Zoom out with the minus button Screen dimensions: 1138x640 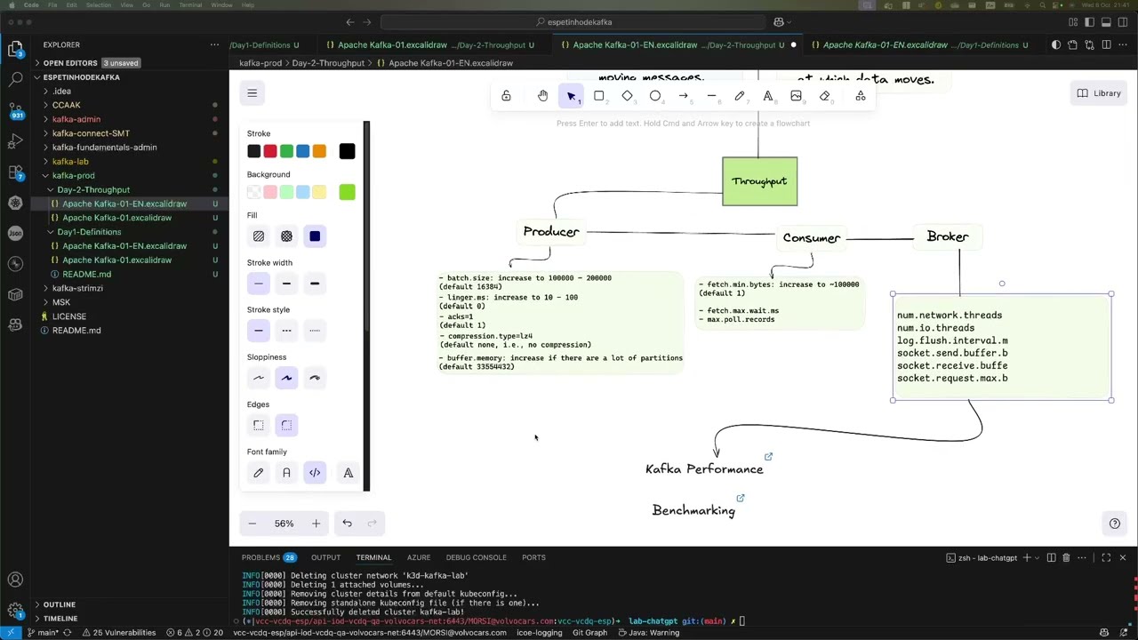point(252,524)
